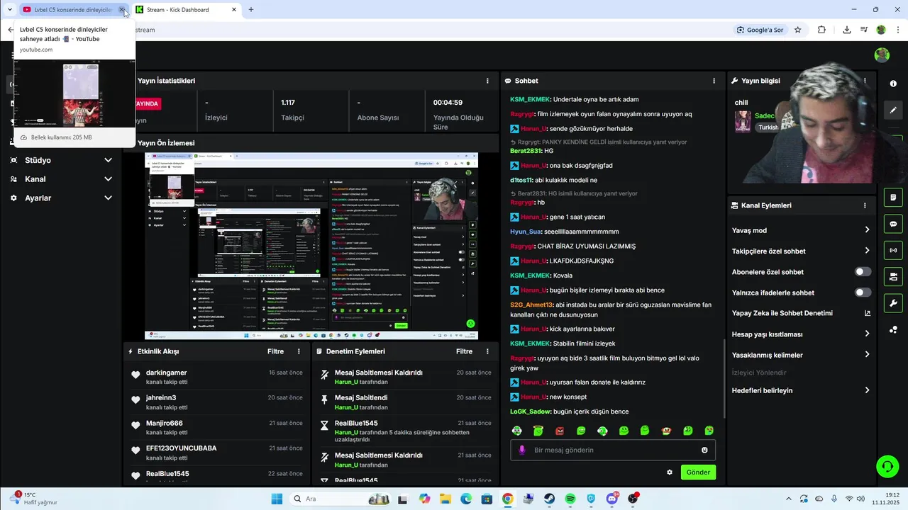Open Etkinlik Akışı three-dot menu
908x510 pixels.
click(299, 351)
